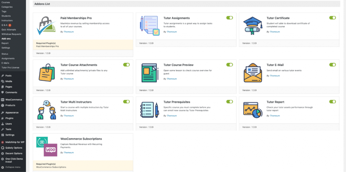Disable the Tutor Certificate addon toggle

[x=332, y=18]
